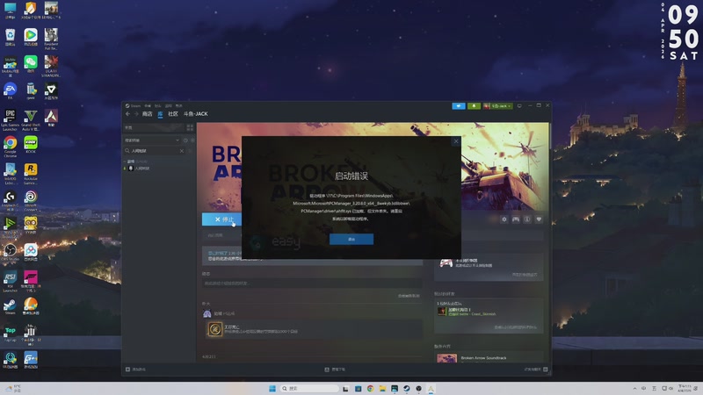Open the EA desktop shortcut
The width and height of the screenshot is (703, 395).
10,92
